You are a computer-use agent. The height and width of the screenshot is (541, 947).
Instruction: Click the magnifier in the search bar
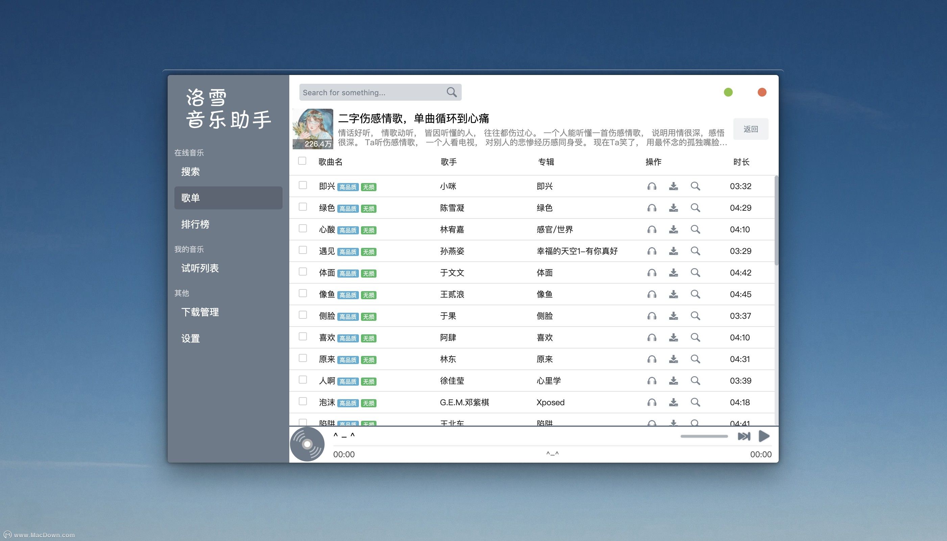(452, 92)
